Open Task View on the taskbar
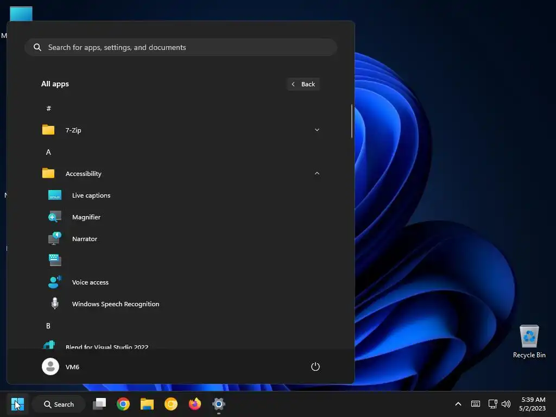This screenshot has height=417, width=556. pyautogui.click(x=99, y=404)
